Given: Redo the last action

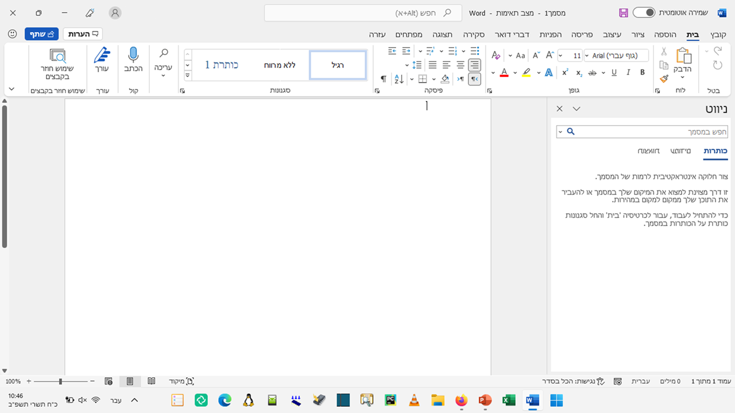Looking at the screenshot, I should (717, 65).
